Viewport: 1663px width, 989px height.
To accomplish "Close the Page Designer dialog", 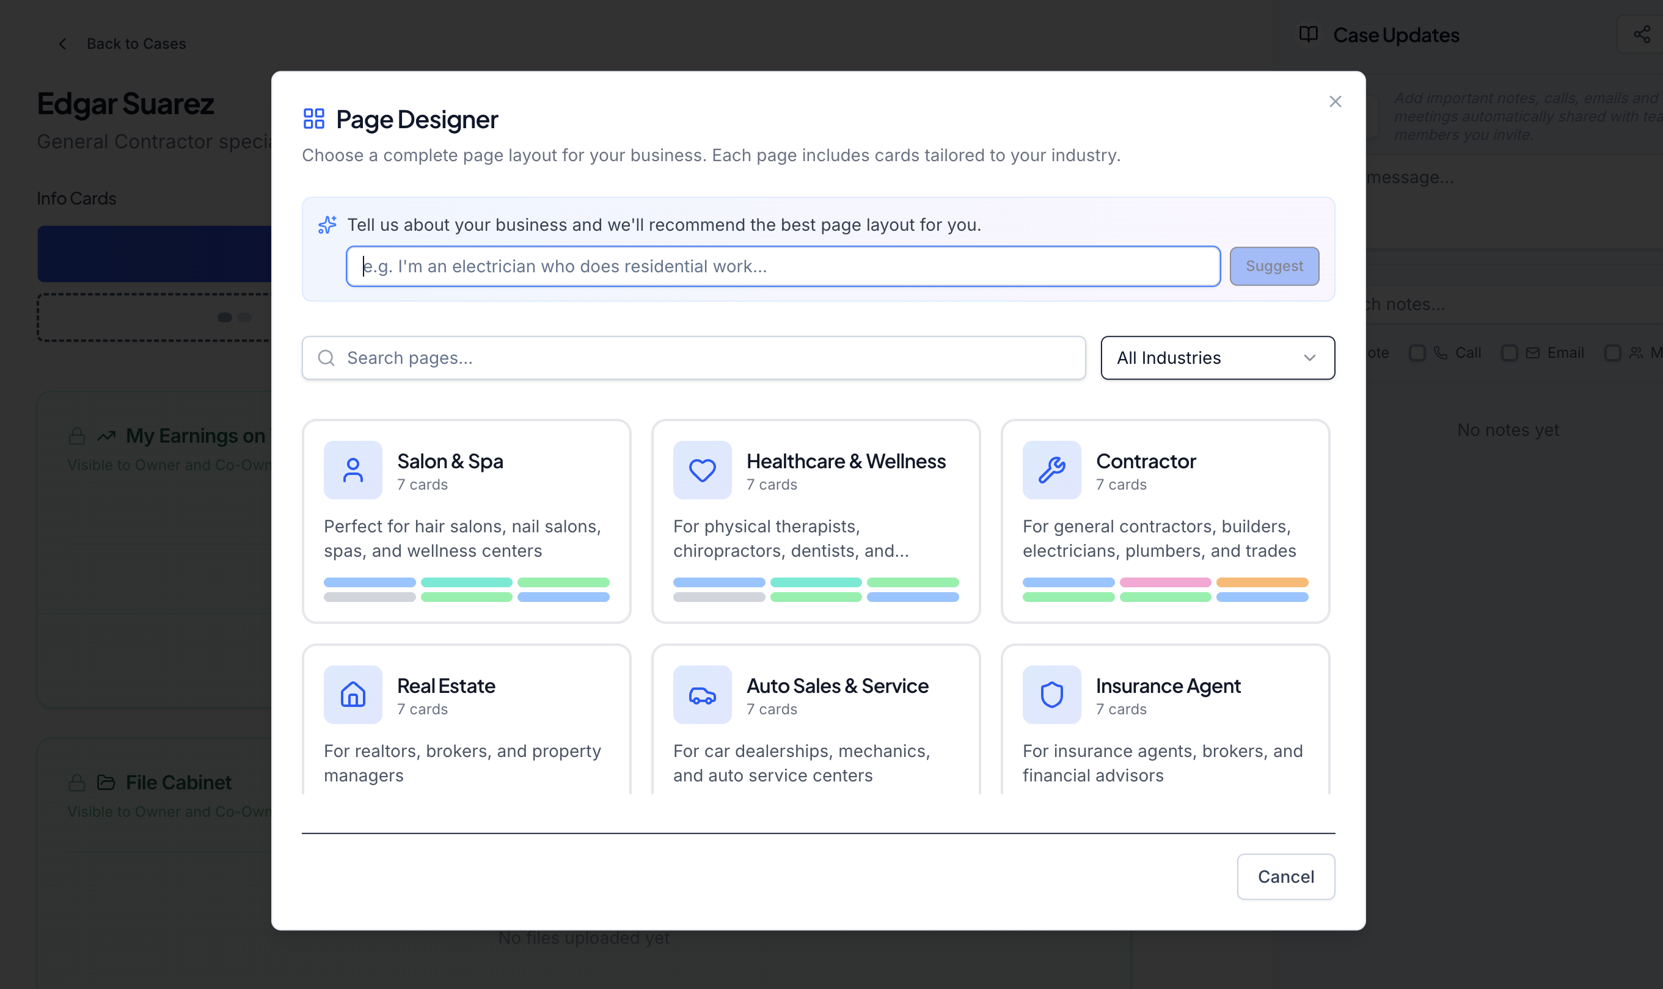I will point(1334,101).
